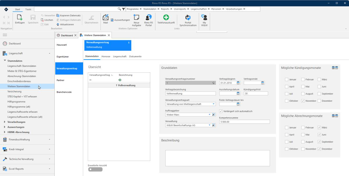Uncheck November under Mögliche Kündigungsmonate
Viewport: 349px width, 176px height.
[303, 101]
